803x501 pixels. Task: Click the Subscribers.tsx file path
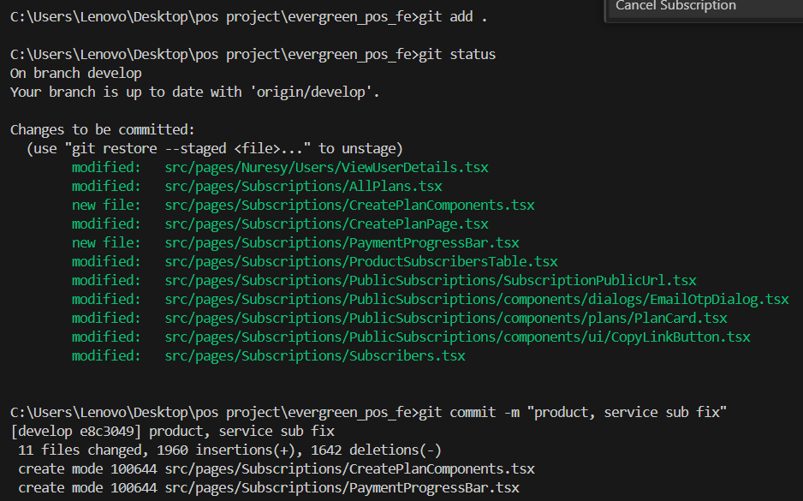pos(315,356)
